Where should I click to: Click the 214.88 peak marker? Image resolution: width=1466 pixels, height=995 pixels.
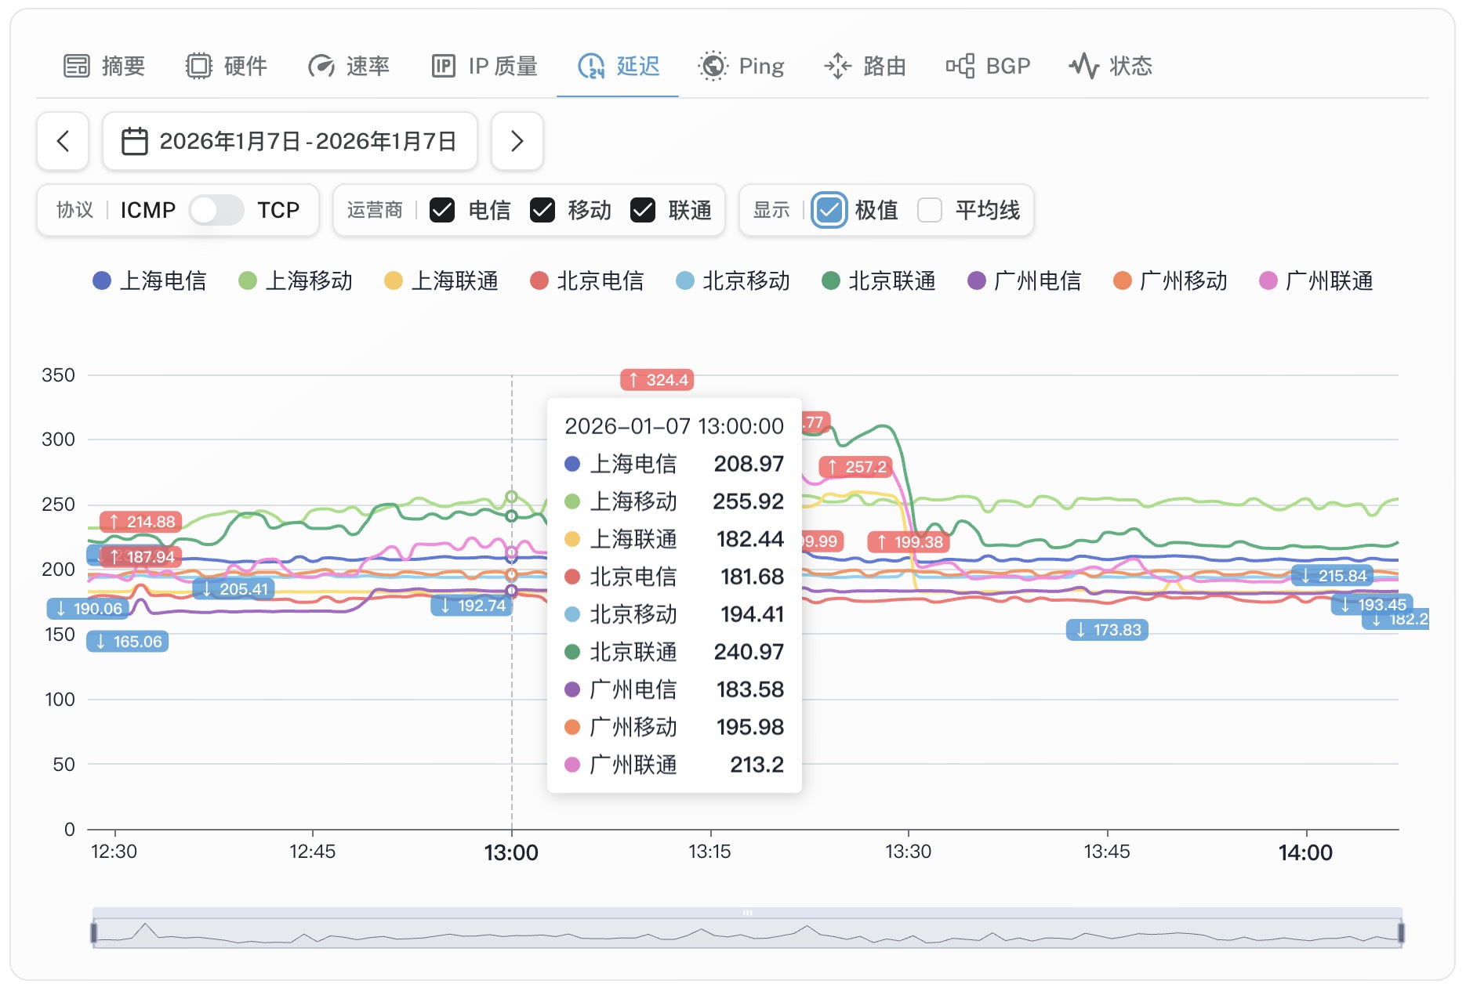(141, 522)
